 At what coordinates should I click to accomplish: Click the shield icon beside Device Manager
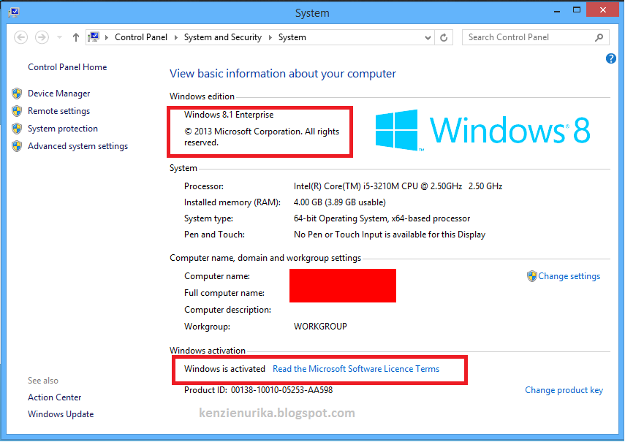click(17, 94)
